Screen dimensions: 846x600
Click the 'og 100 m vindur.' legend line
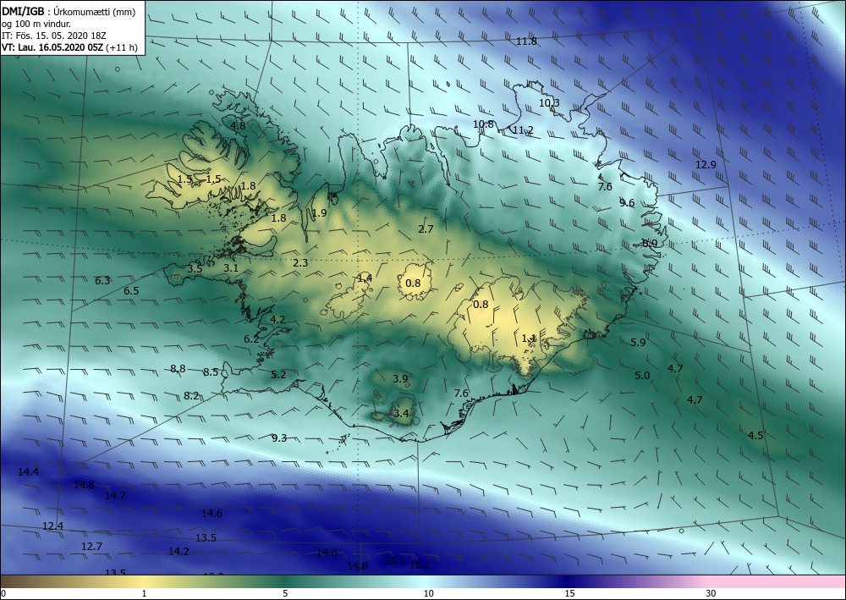point(36,24)
